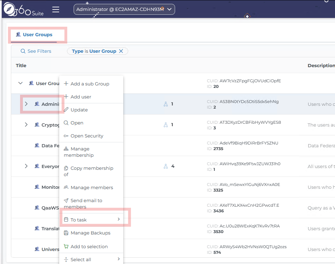Open the Administrator @ EC2AMAZ server dropdown
Image resolution: width=335 pixels, height=264 pixels.
coord(124,9)
